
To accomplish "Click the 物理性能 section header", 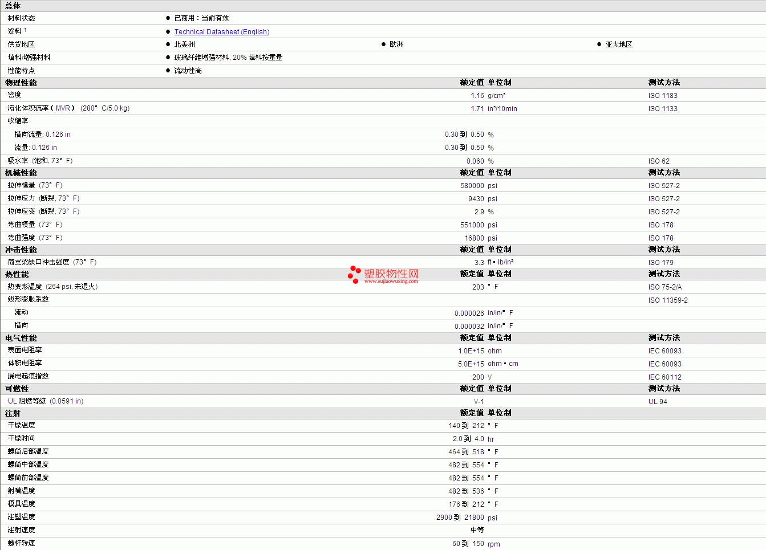I will click(21, 83).
